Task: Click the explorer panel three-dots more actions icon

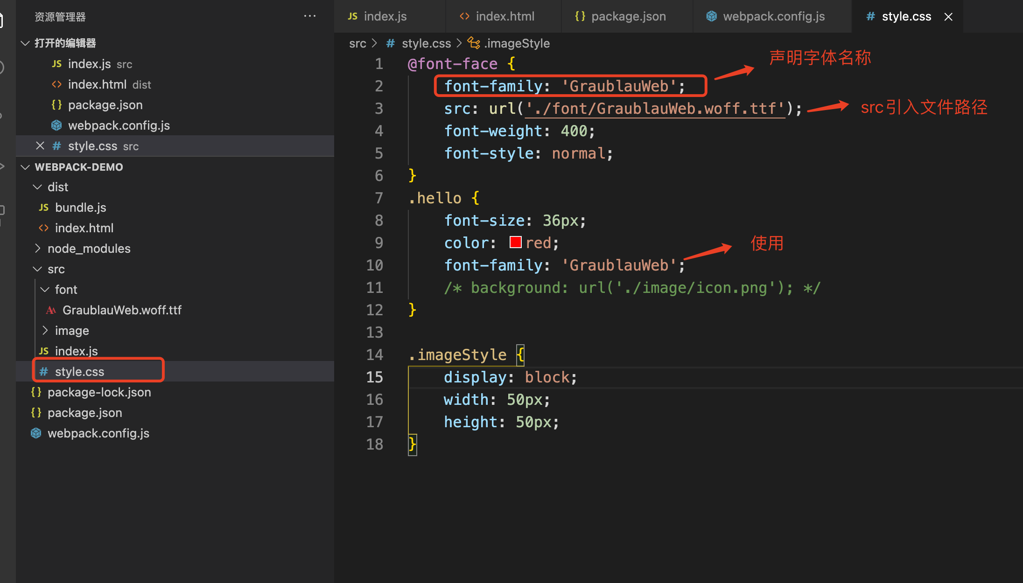Action: [309, 16]
